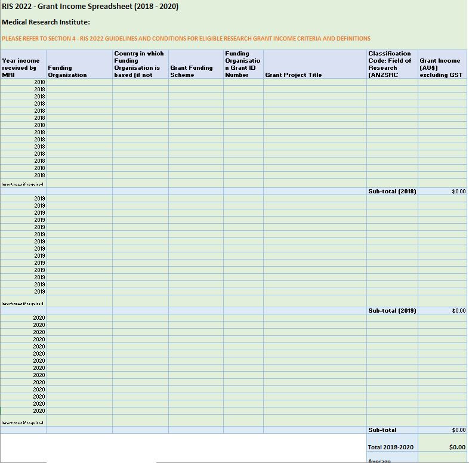Select the "Grant Project Title" column header
The height and width of the screenshot is (463, 469).
[x=315, y=64]
